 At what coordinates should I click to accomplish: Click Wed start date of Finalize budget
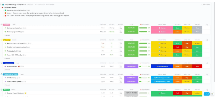tap(103, 51)
